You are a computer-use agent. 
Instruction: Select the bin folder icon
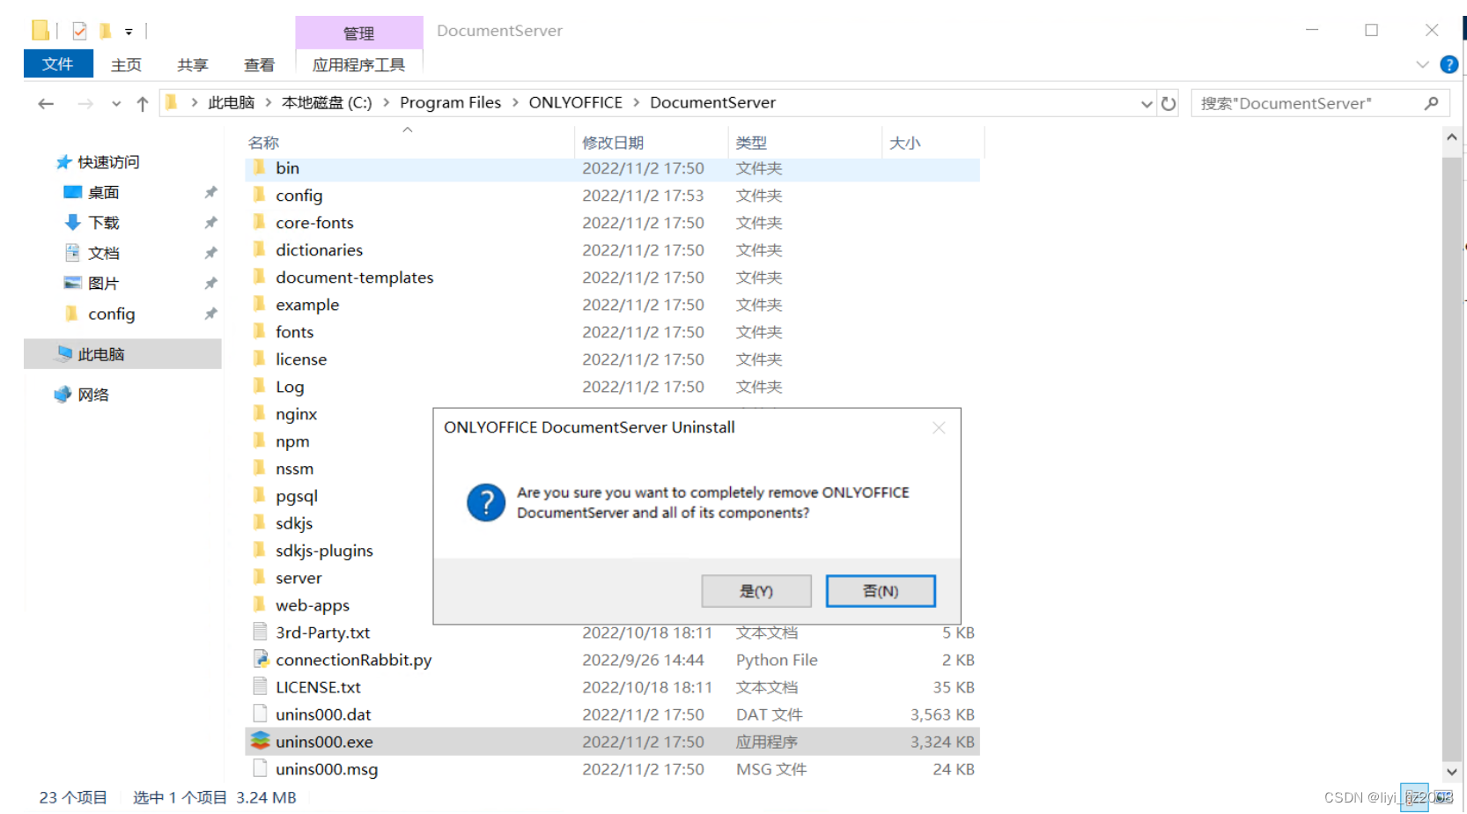point(259,167)
